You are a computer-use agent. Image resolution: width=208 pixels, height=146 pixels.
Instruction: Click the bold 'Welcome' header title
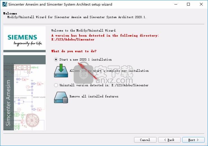pos(10,13)
